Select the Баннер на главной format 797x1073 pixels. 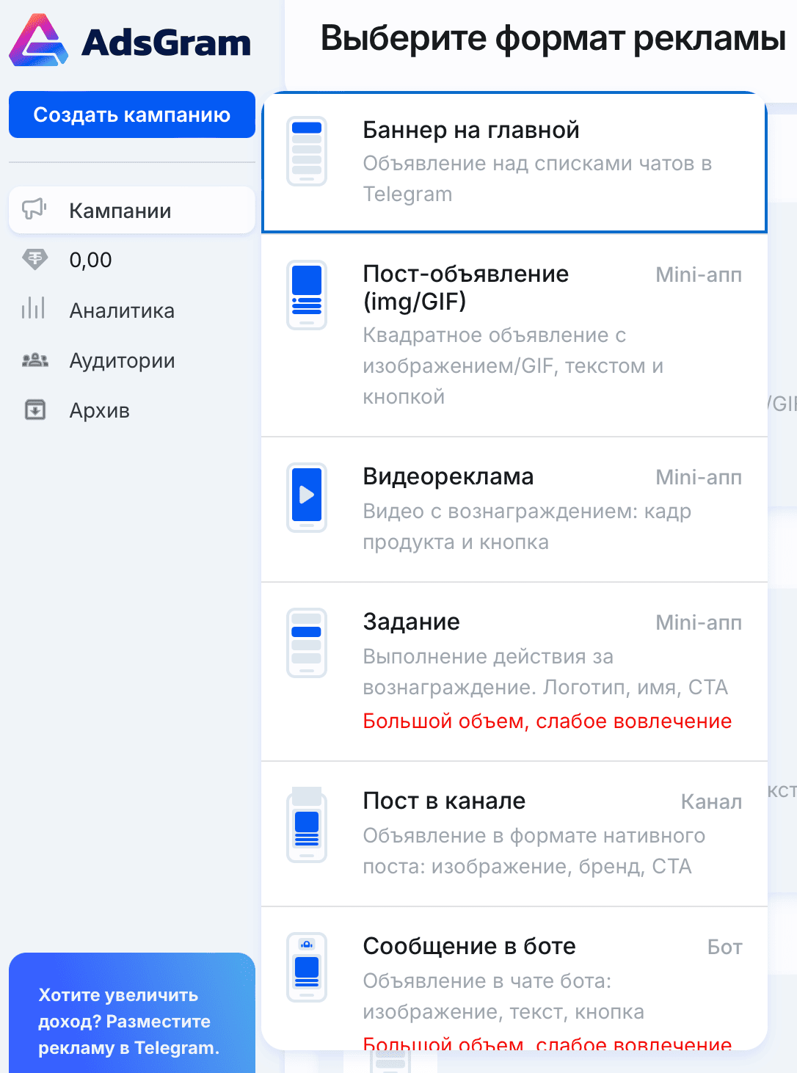point(514,161)
